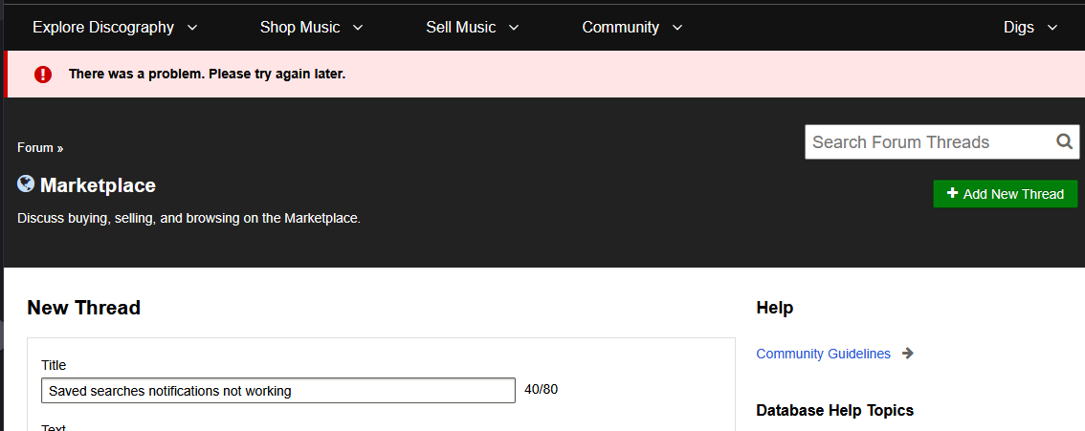Focus the thread Title input field

tap(278, 391)
